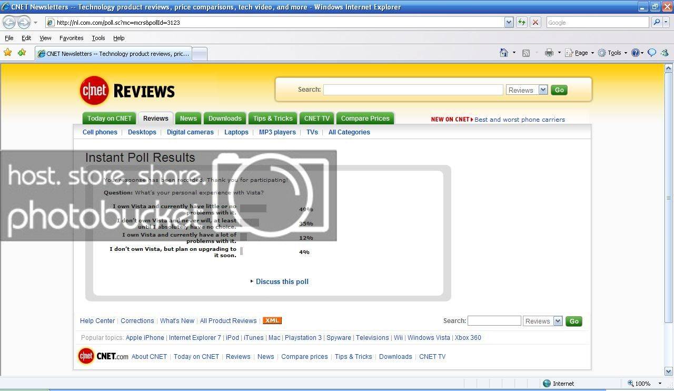Open Favorites Center star icon
Image resolution: width=674 pixels, height=391 pixels.
coord(7,53)
